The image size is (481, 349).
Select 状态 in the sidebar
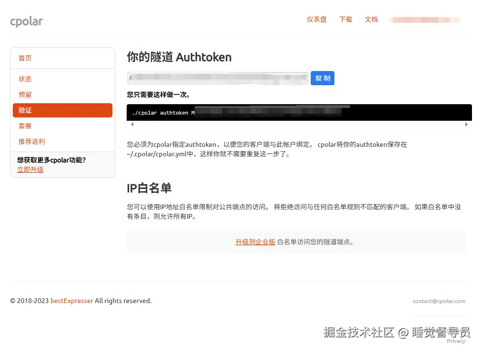pos(25,79)
